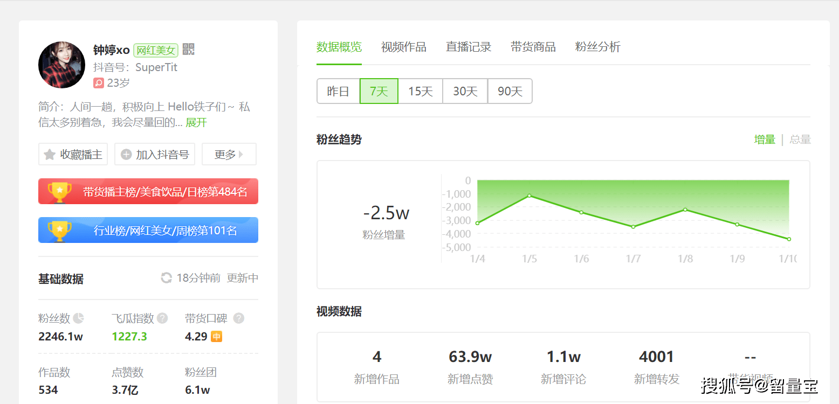Expand the profile bio with 展开
The width and height of the screenshot is (839, 404).
(196, 123)
